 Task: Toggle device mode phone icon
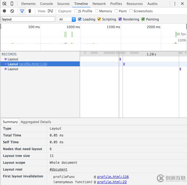12,3
